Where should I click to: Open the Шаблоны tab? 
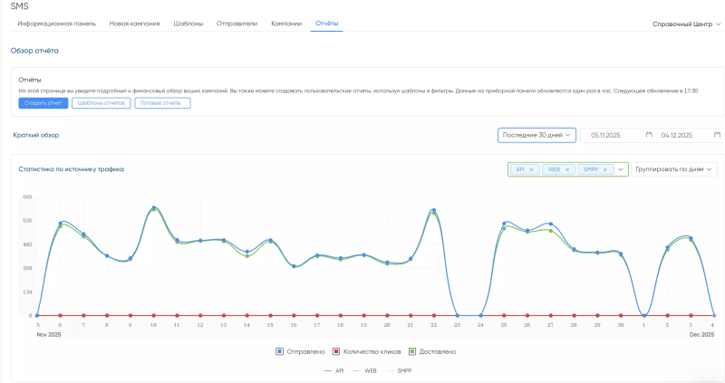click(x=188, y=23)
